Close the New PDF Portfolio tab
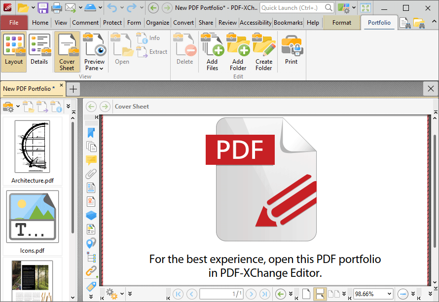The height and width of the screenshot is (302, 439). pyautogui.click(x=61, y=85)
